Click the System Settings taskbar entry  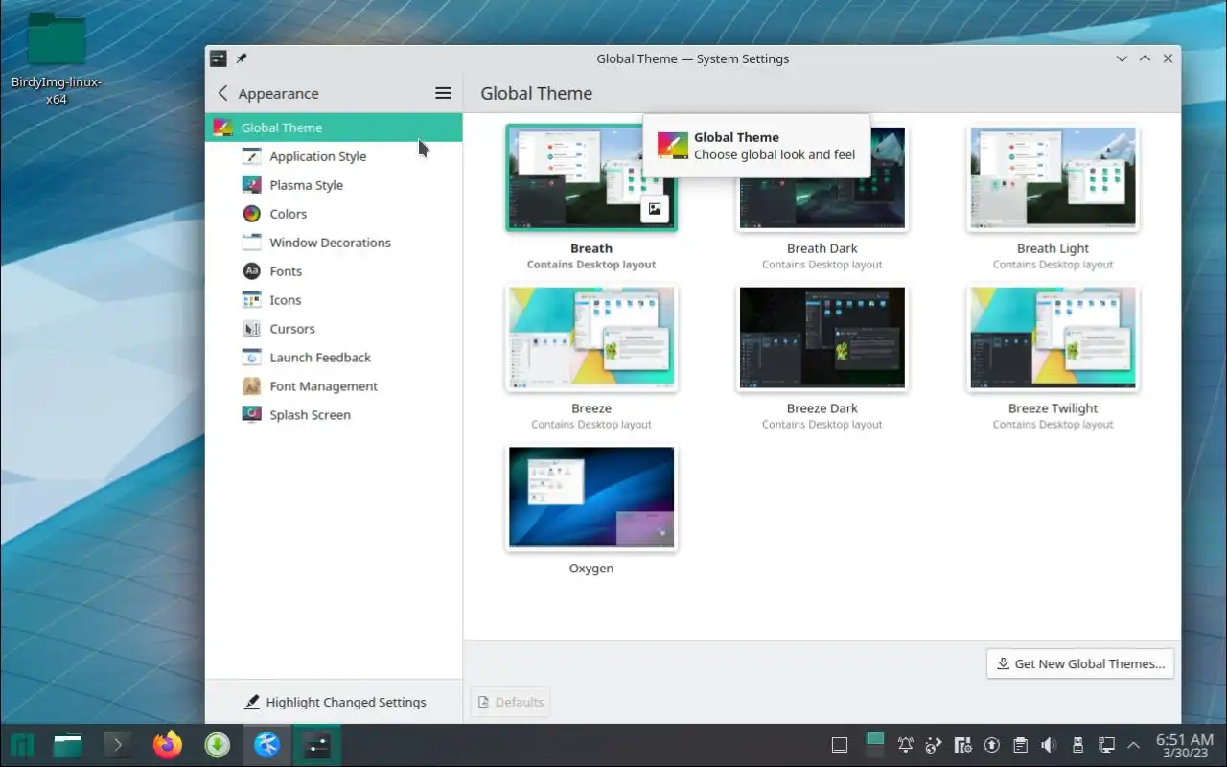(x=317, y=745)
